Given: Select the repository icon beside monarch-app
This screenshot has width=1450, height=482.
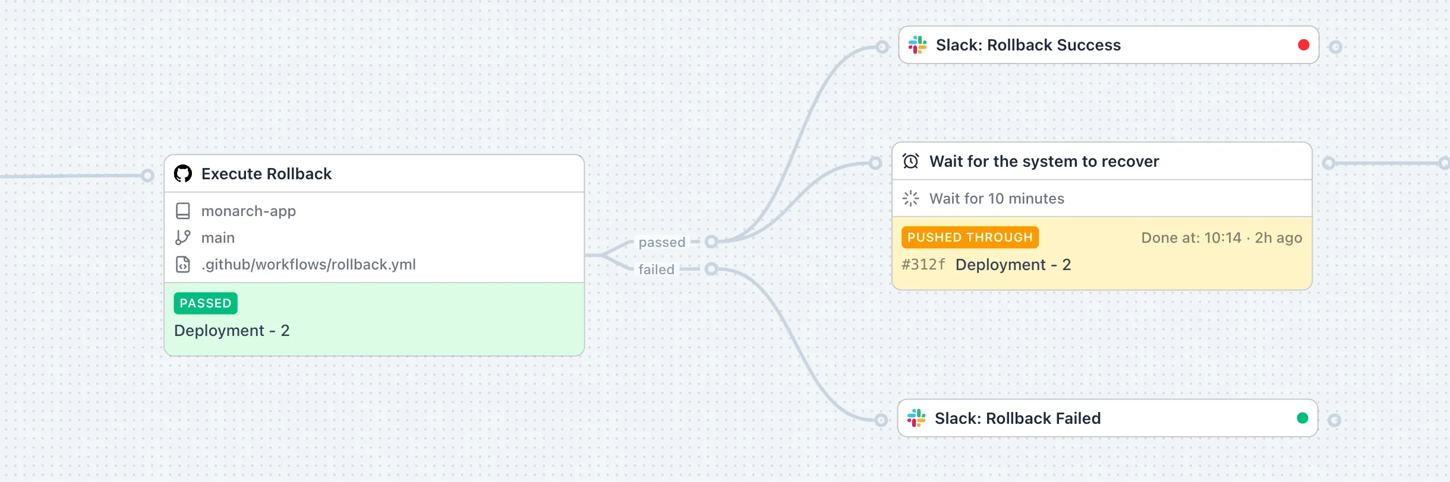Looking at the screenshot, I should 183,210.
